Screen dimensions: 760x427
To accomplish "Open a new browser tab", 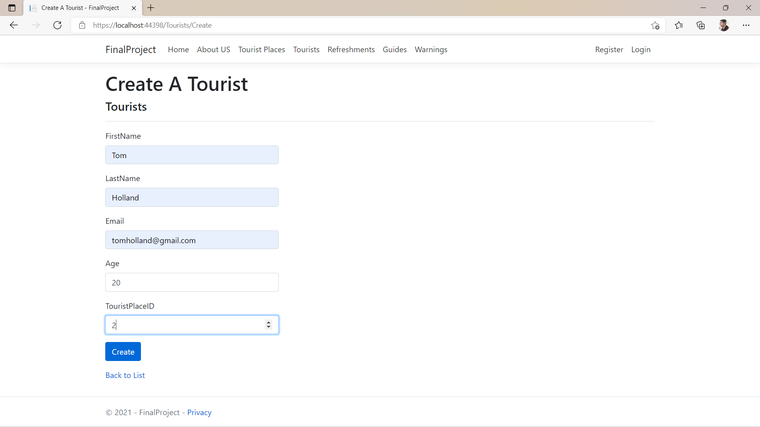I will pos(150,8).
